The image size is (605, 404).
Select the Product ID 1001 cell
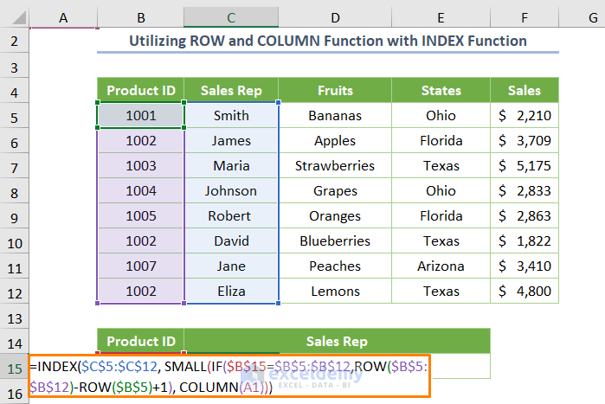[140, 116]
